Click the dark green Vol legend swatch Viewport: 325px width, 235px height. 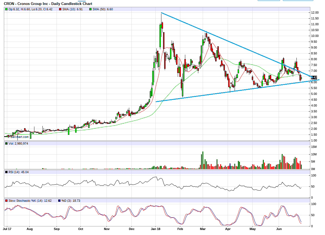(6, 143)
